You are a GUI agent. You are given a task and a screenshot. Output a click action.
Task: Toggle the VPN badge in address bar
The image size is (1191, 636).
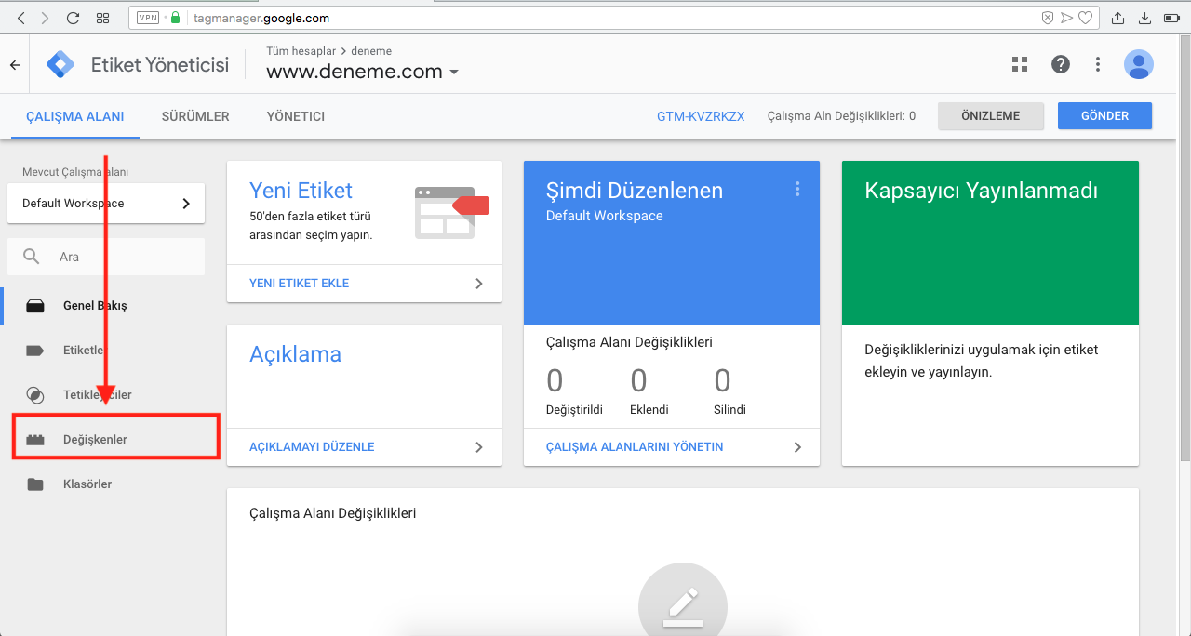tap(148, 18)
